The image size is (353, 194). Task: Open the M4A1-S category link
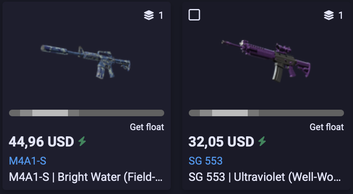coord(28,161)
